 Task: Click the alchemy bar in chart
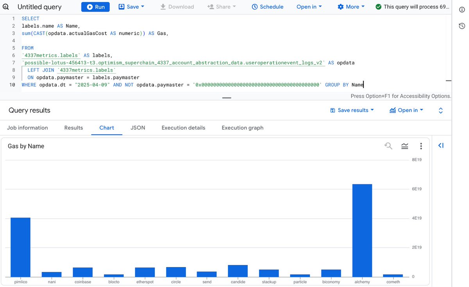(x=362, y=230)
